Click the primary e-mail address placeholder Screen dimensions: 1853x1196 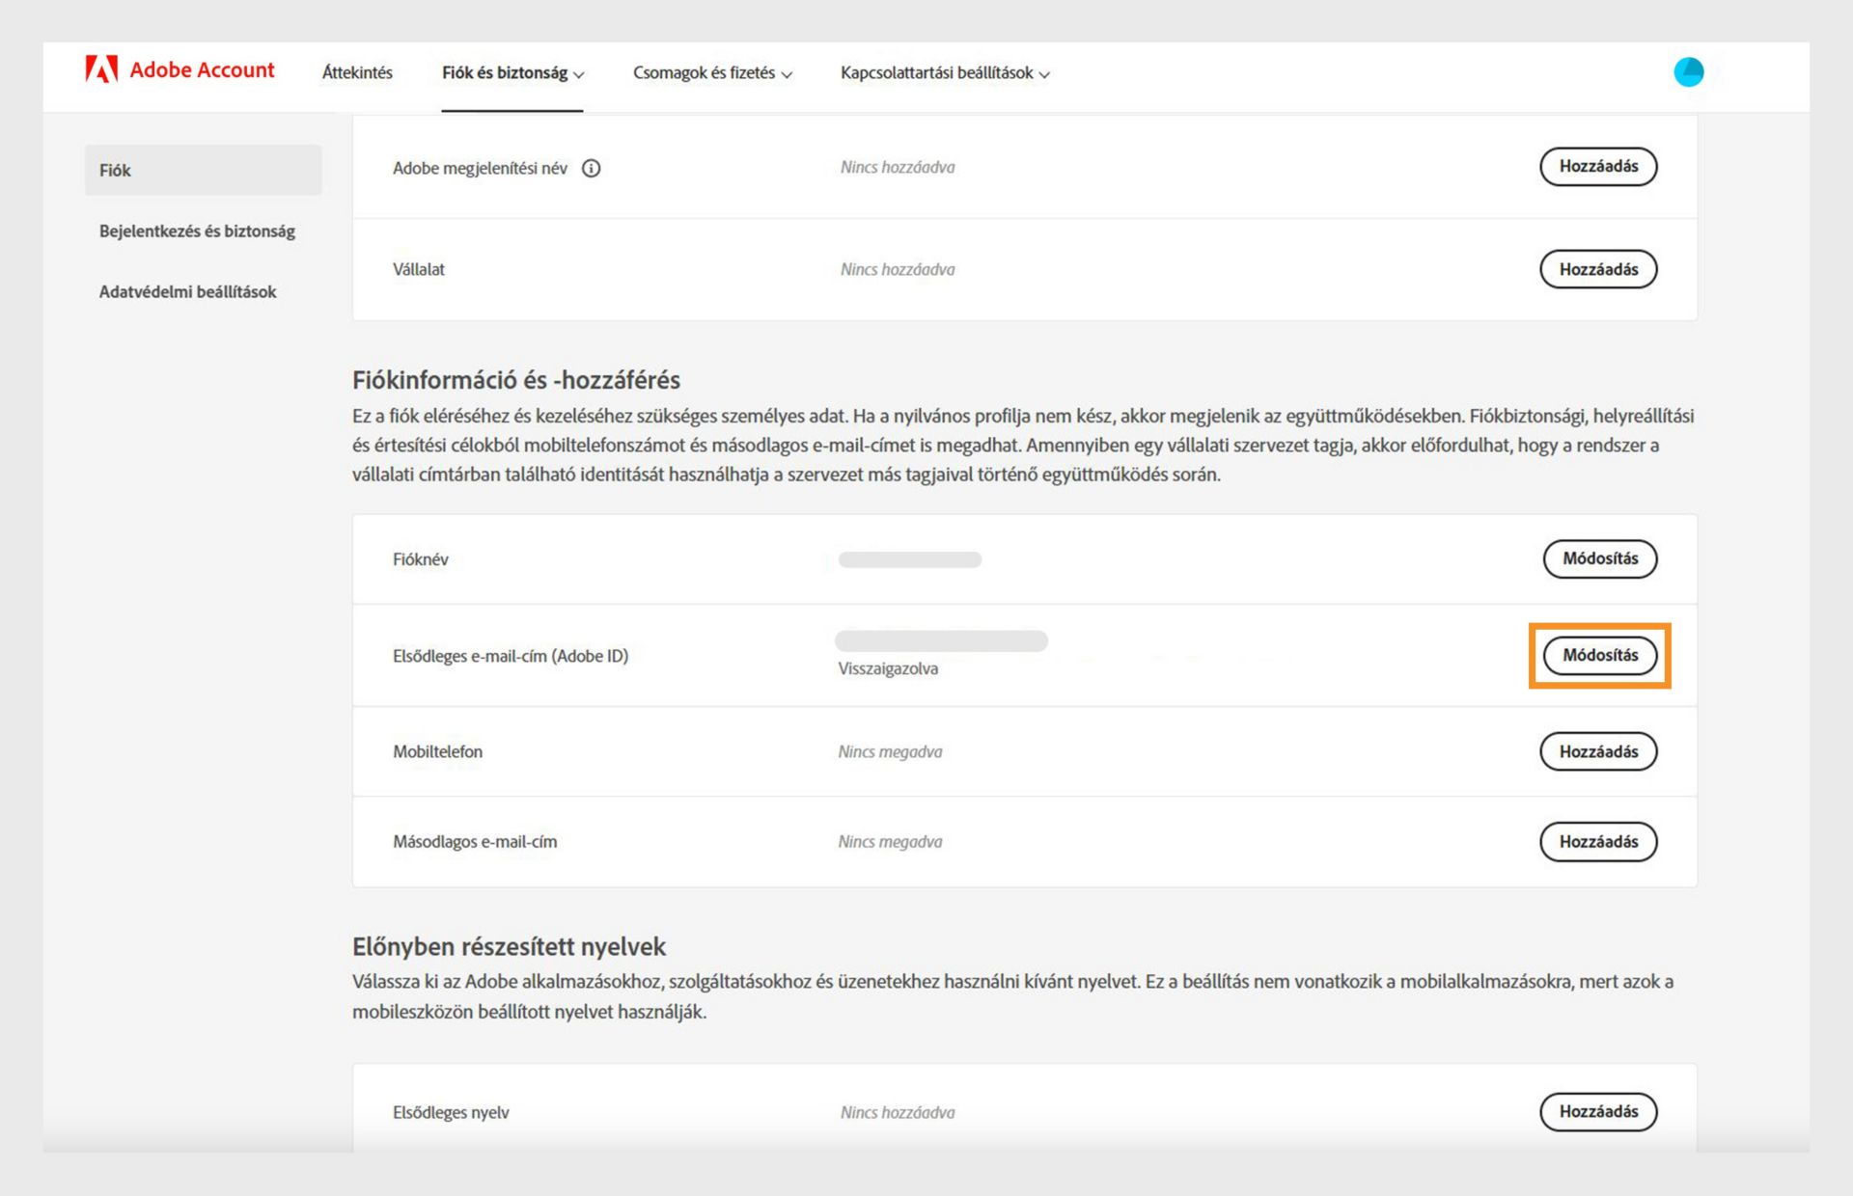click(x=941, y=641)
